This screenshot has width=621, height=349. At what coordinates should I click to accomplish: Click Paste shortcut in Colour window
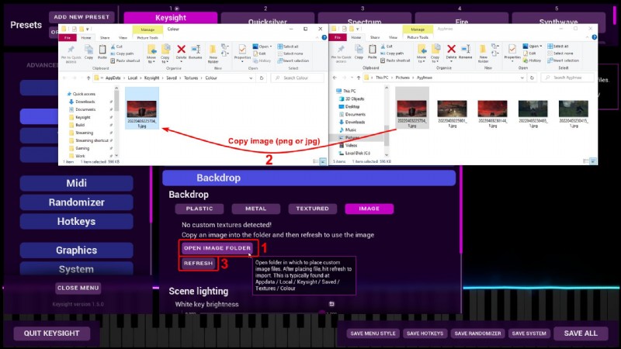tap(125, 60)
